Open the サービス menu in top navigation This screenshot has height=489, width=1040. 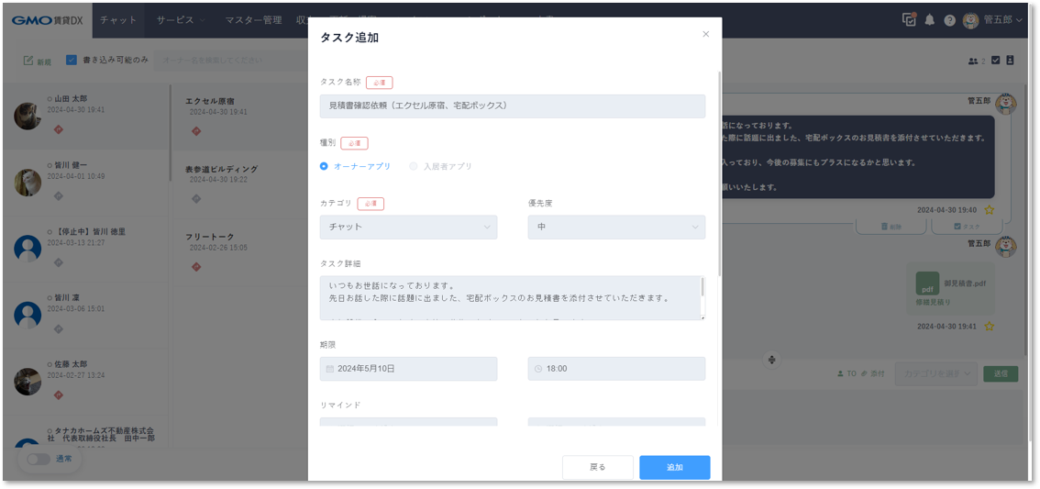click(181, 20)
